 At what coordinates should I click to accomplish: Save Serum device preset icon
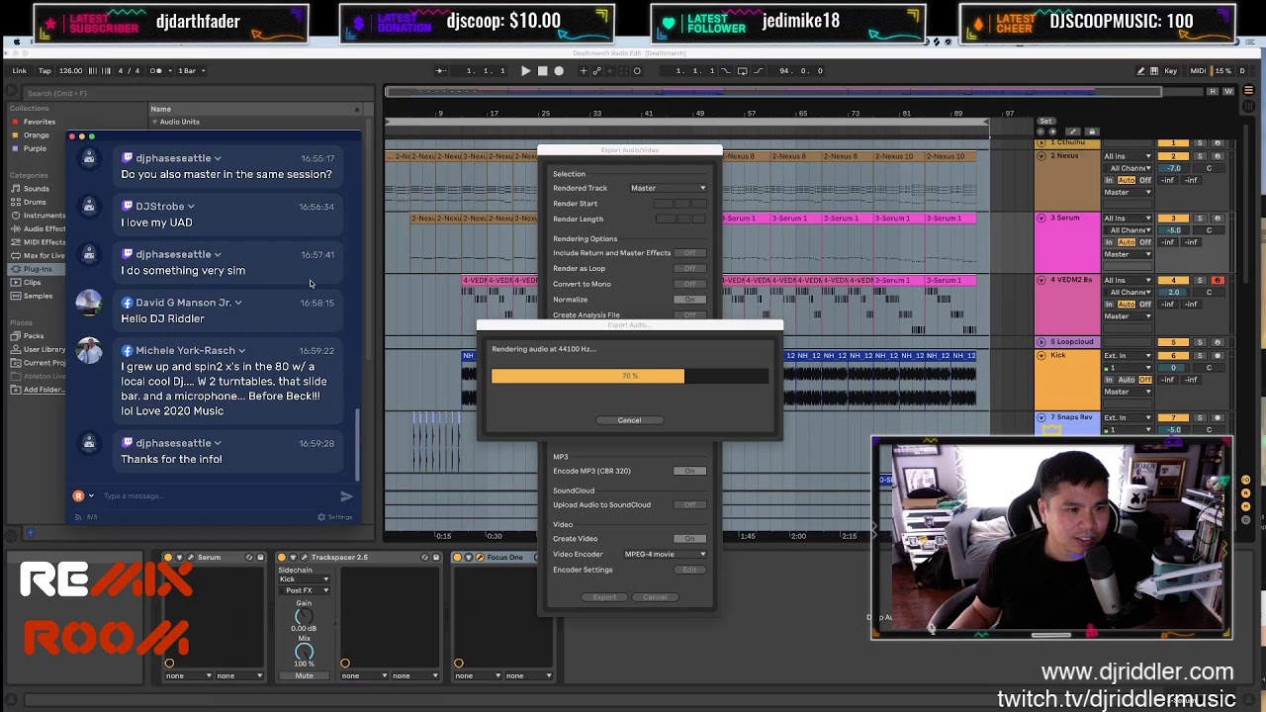click(261, 558)
